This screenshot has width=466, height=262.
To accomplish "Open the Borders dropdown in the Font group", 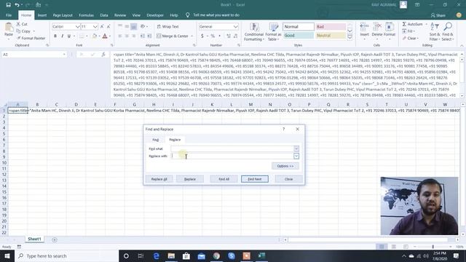I will 87,36.
